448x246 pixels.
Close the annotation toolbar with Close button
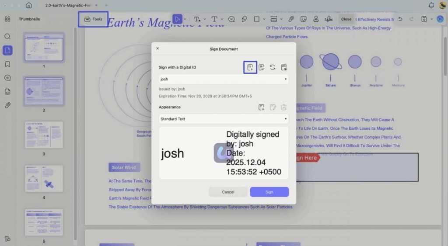coord(346,19)
